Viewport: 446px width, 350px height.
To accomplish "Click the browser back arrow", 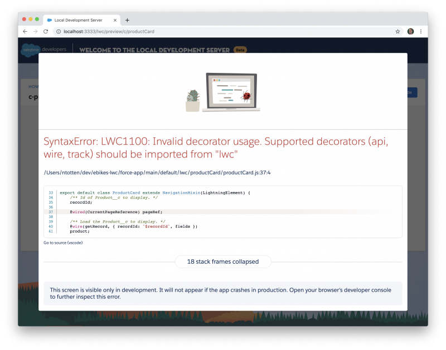I will pos(25,32).
